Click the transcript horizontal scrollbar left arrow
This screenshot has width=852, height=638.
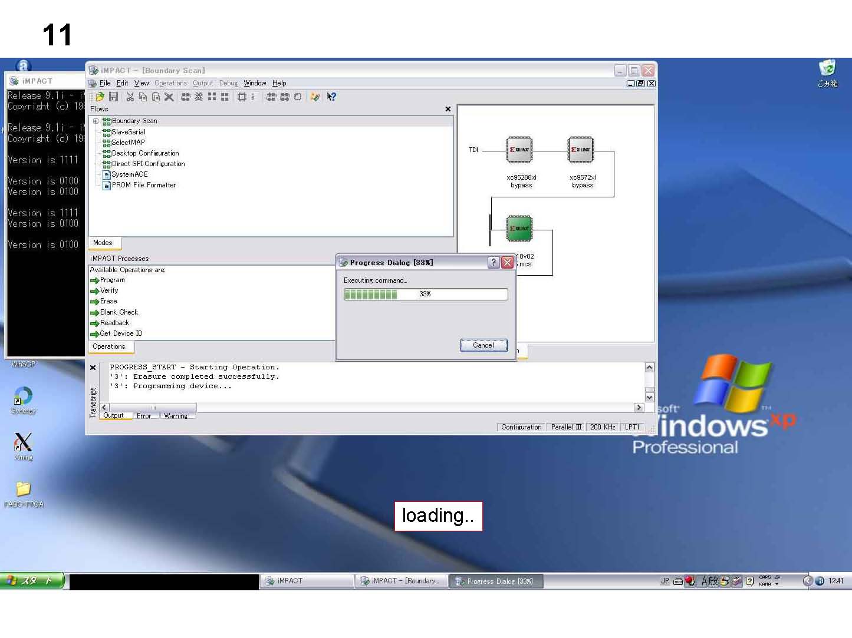[x=104, y=408]
